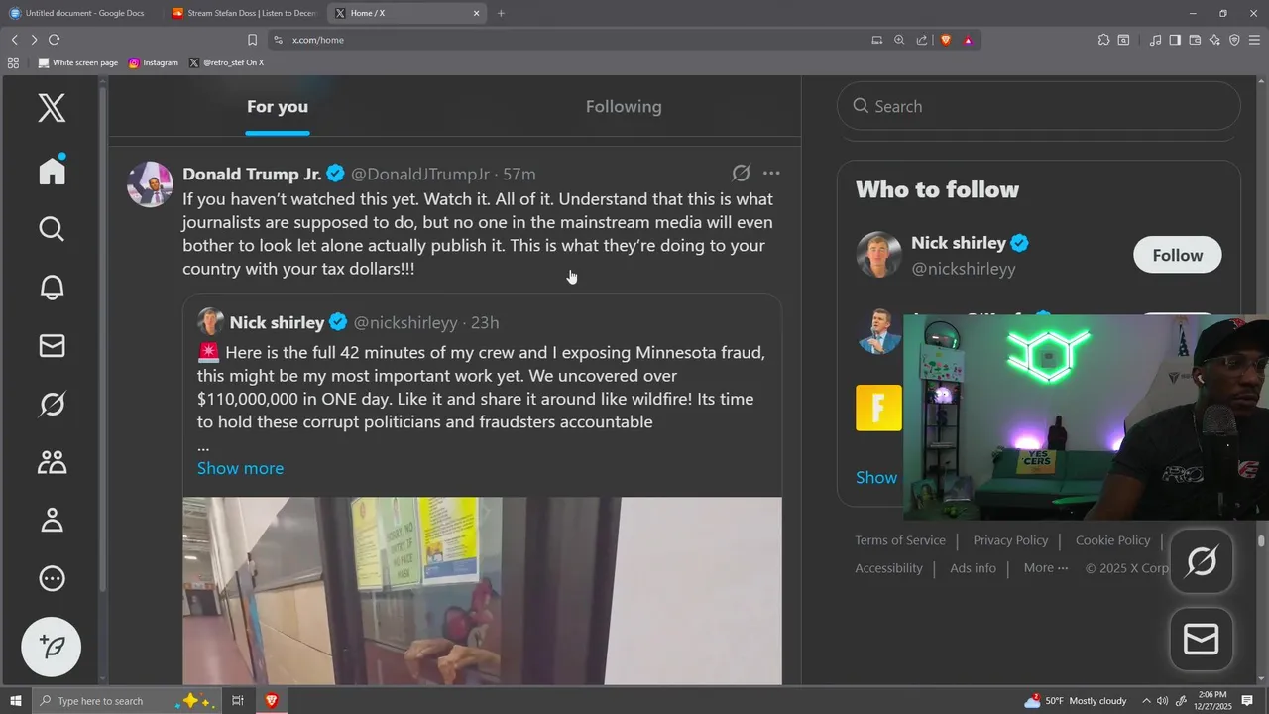This screenshot has width=1269, height=714.
Task: Click browser Forward arrow
Action: 34,40
